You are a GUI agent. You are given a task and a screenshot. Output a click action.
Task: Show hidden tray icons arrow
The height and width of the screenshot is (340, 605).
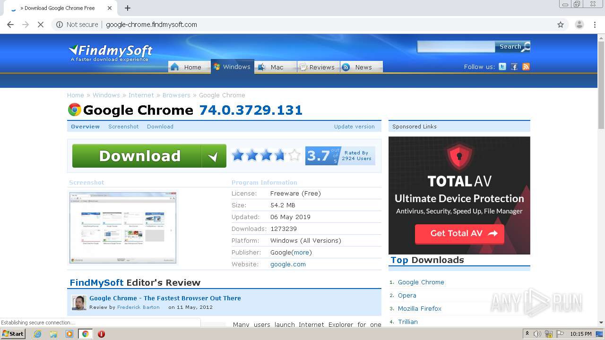click(527, 333)
